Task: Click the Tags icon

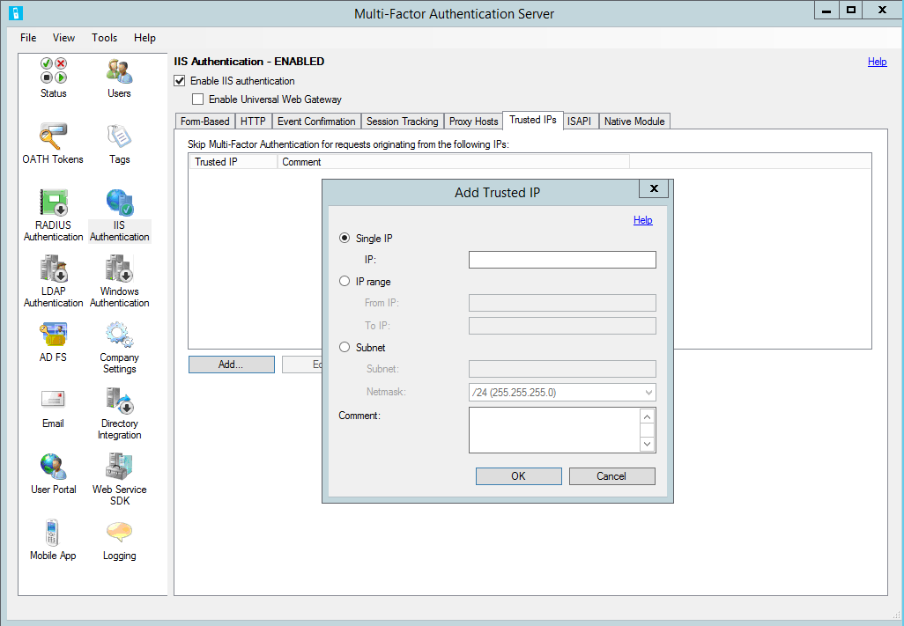Action: pos(119,141)
